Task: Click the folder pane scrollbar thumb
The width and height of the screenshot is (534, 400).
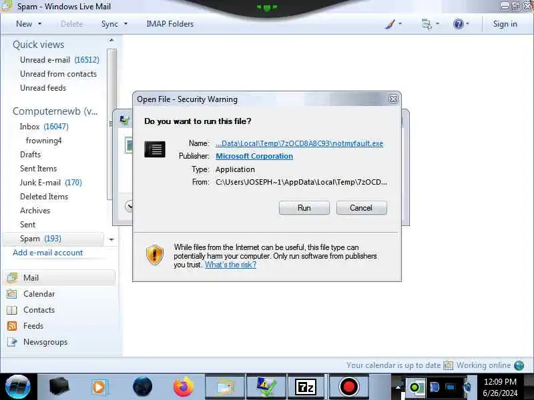Action: click(111, 124)
